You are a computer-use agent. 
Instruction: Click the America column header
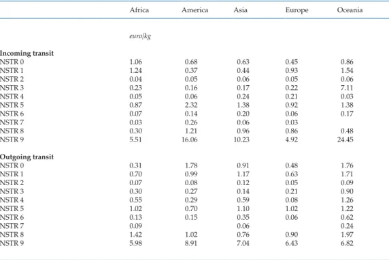[194, 10]
